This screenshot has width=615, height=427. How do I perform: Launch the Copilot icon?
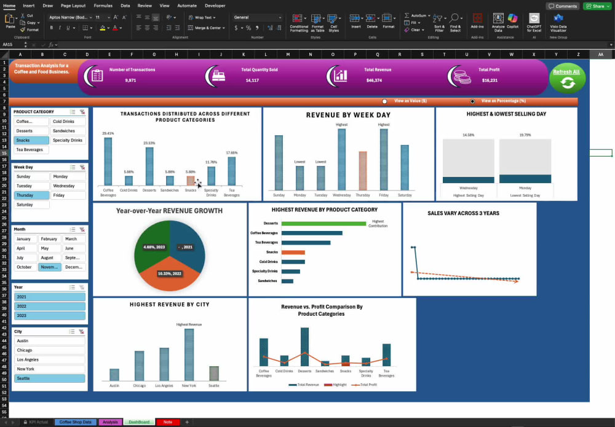512,18
